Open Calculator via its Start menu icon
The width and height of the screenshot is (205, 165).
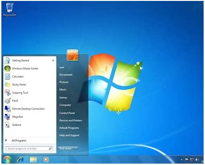click(x=7, y=77)
